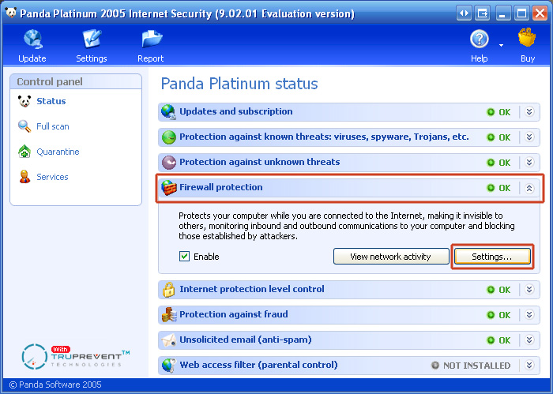
Task: Click the TruPrevent Technologies logo
Action: pyautogui.click(x=76, y=357)
